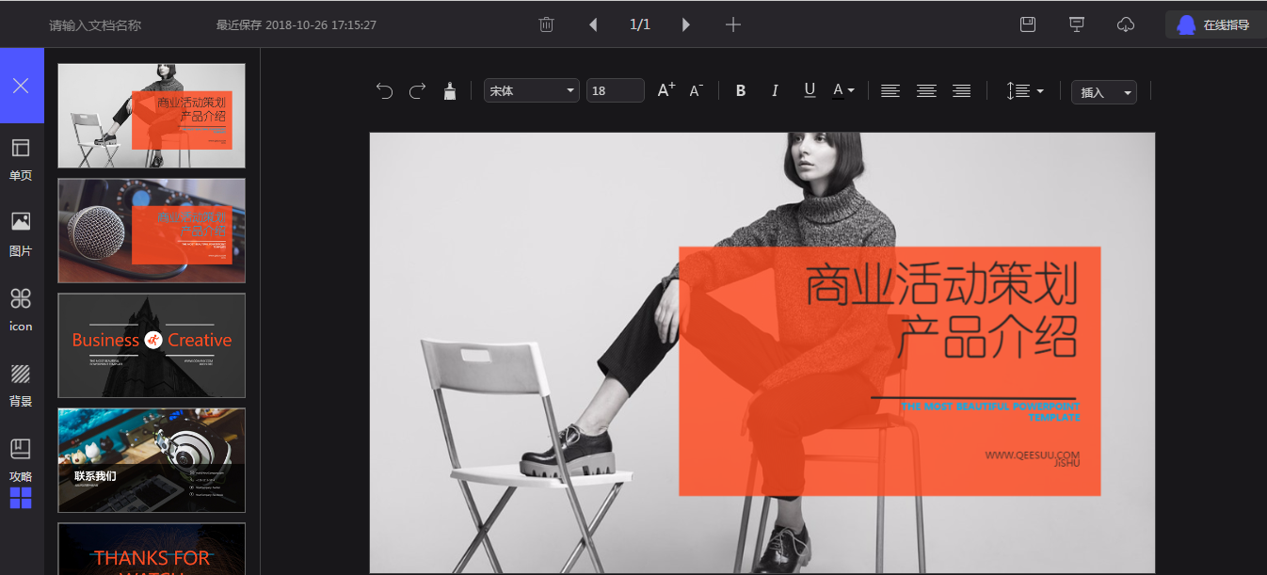Toggle underline formatting

pyautogui.click(x=810, y=90)
